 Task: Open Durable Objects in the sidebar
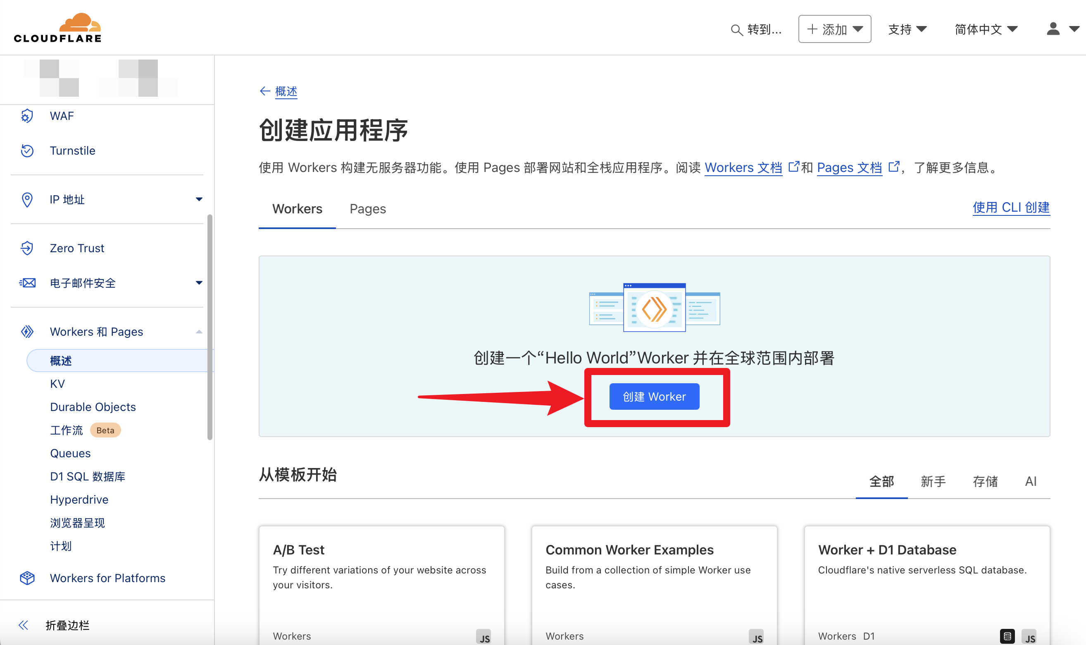coord(93,407)
